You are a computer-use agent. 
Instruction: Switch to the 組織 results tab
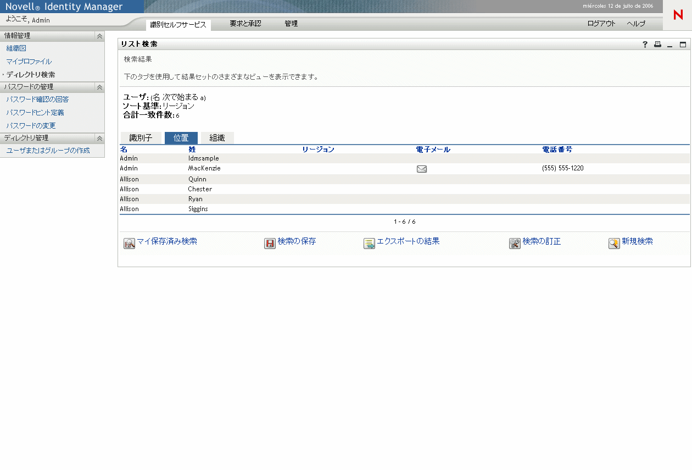pos(217,138)
